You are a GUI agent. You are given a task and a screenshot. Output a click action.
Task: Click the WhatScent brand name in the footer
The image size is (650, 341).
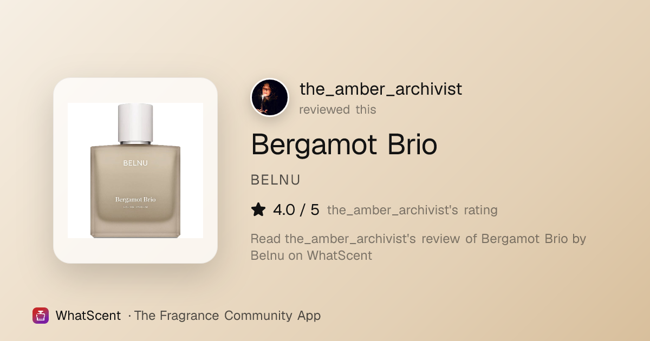(88, 316)
